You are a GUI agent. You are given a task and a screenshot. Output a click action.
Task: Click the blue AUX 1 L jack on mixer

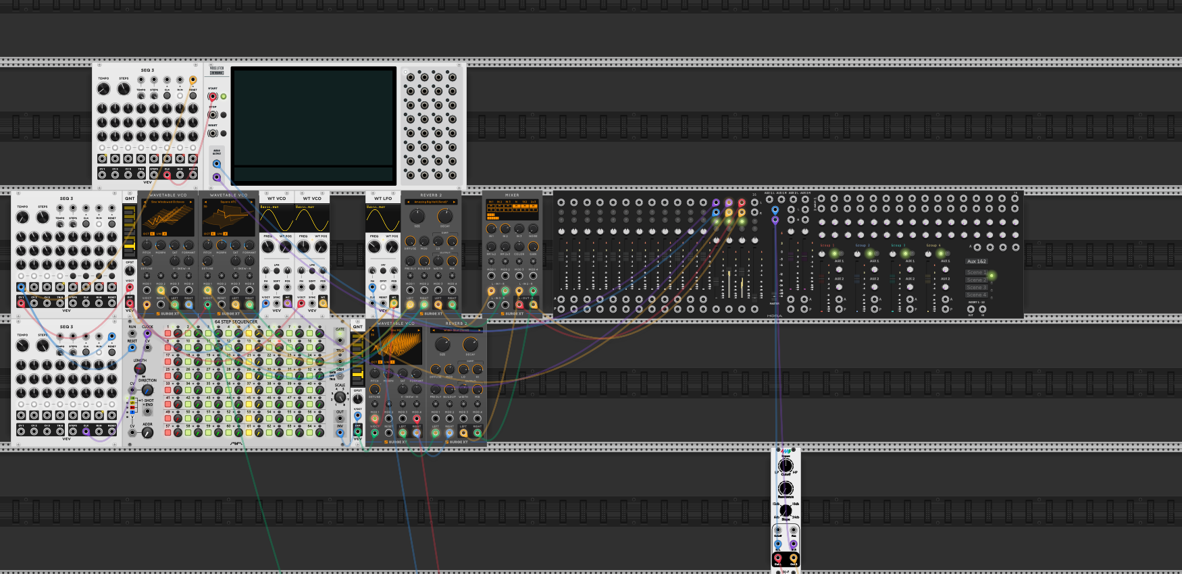point(775,209)
